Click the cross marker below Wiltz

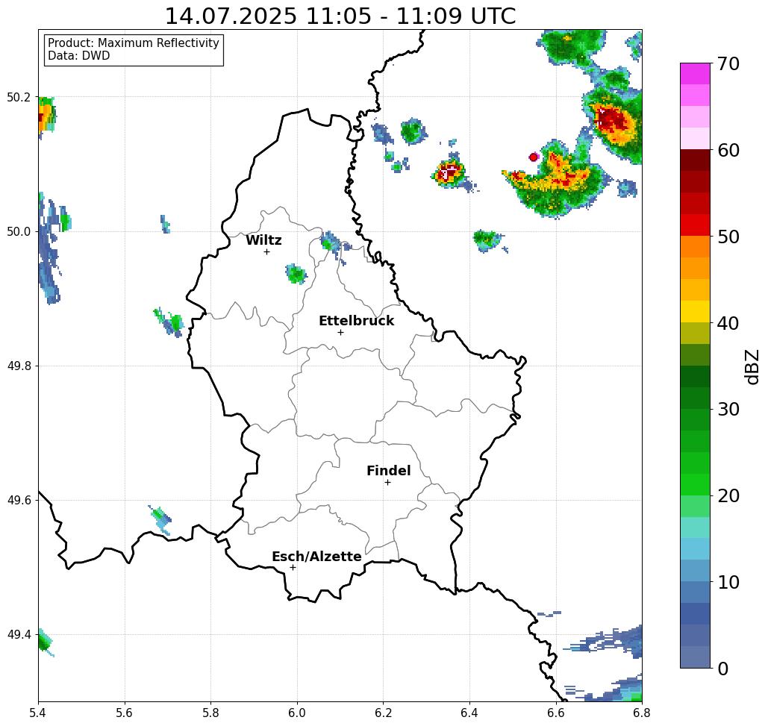pos(266,252)
